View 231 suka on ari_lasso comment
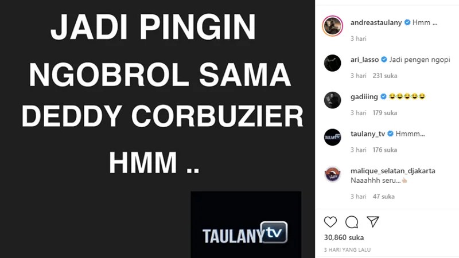This screenshot has height=258, width=459. [385, 76]
